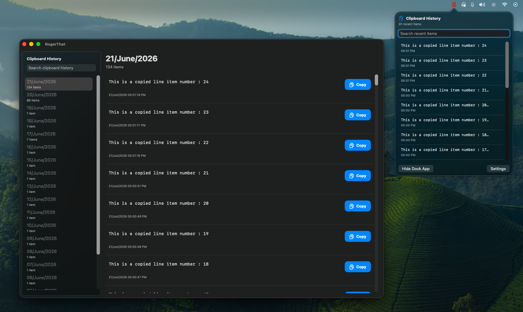The height and width of the screenshot is (312, 523).
Task: Click the paperclip icon in menu bar
Action: coord(472,5)
